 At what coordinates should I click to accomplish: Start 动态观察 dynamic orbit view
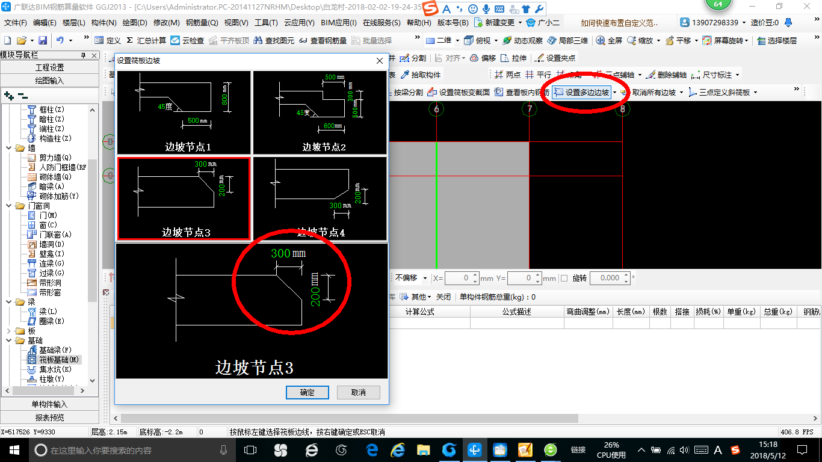click(x=522, y=40)
